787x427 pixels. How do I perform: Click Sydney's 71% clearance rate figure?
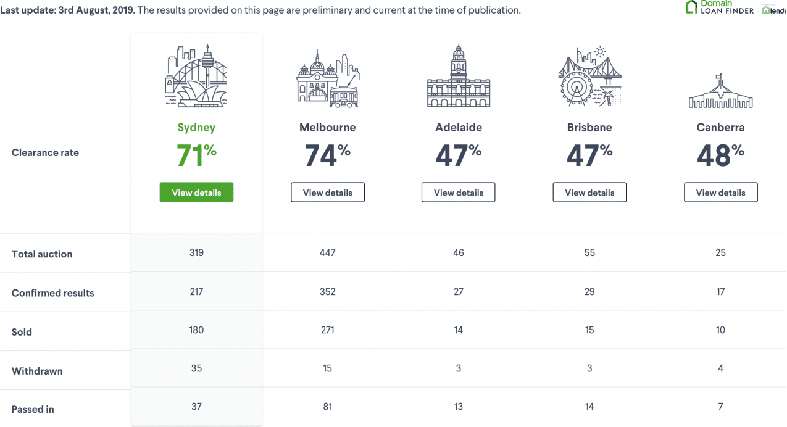point(196,155)
